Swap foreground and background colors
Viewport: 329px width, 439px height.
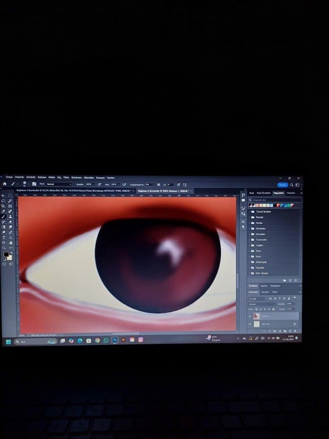[11, 253]
